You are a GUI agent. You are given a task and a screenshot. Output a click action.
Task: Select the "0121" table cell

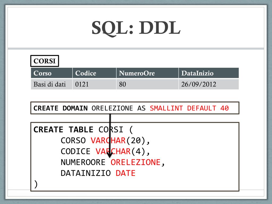pos(94,84)
